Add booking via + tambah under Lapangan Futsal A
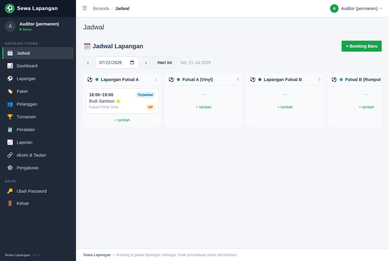The image size is (389, 261). 122,120
